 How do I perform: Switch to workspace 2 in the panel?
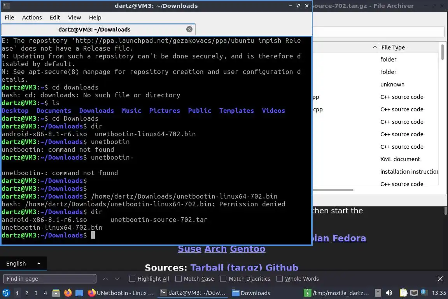point(26,293)
